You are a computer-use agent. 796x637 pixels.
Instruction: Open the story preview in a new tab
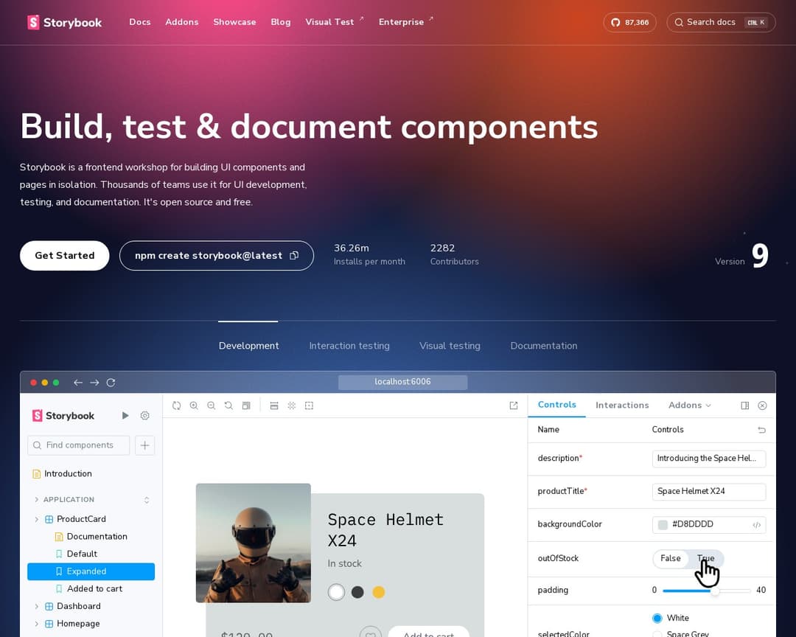click(514, 405)
